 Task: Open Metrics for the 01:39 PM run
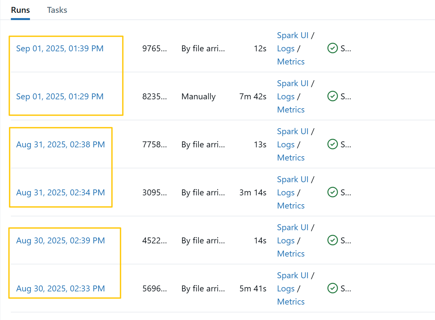[x=291, y=62]
